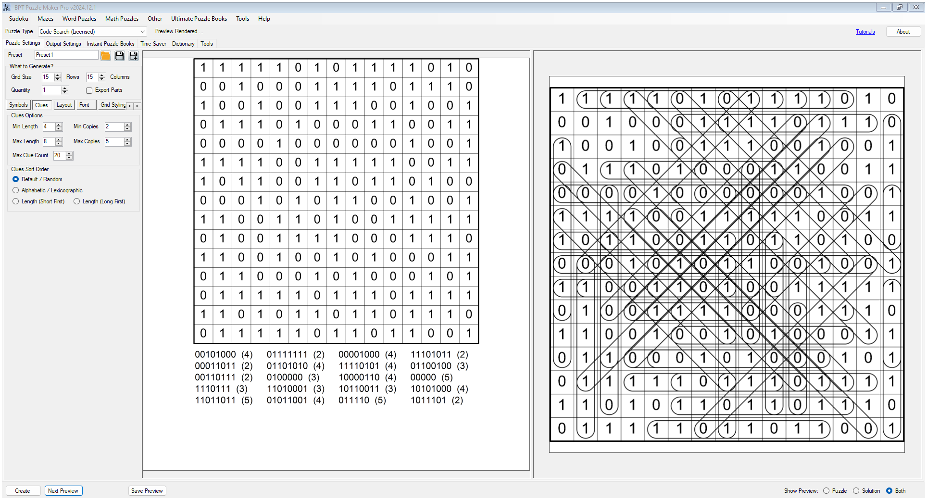Viewport: 927px width, 500px height.
Task: Select Length (Long First) sort option
Action: click(77, 201)
